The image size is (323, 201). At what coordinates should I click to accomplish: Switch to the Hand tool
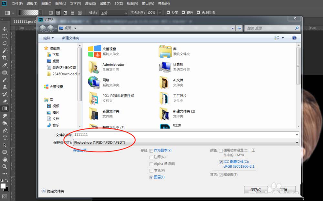tap(5, 159)
